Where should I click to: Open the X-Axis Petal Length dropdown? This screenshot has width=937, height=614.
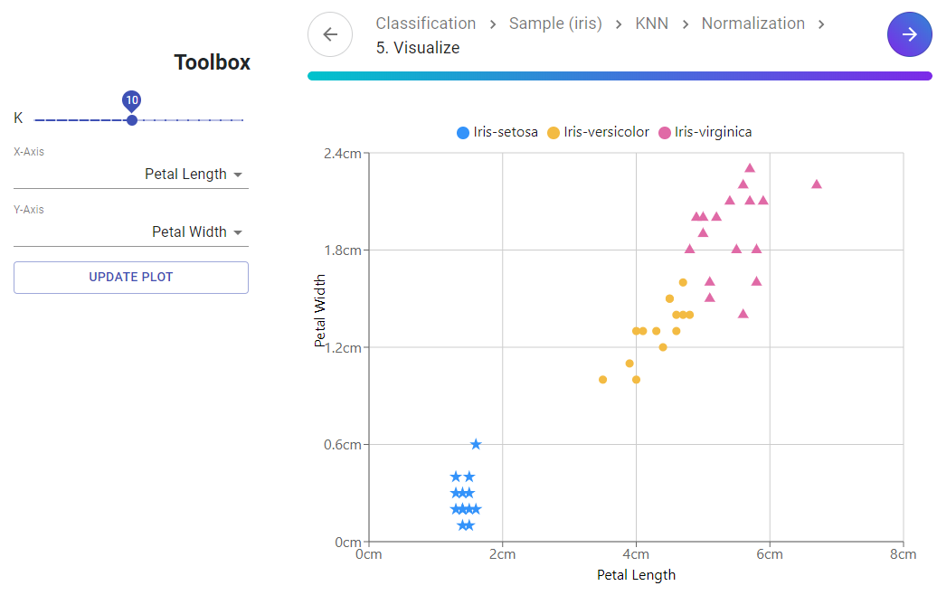pos(185,175)
